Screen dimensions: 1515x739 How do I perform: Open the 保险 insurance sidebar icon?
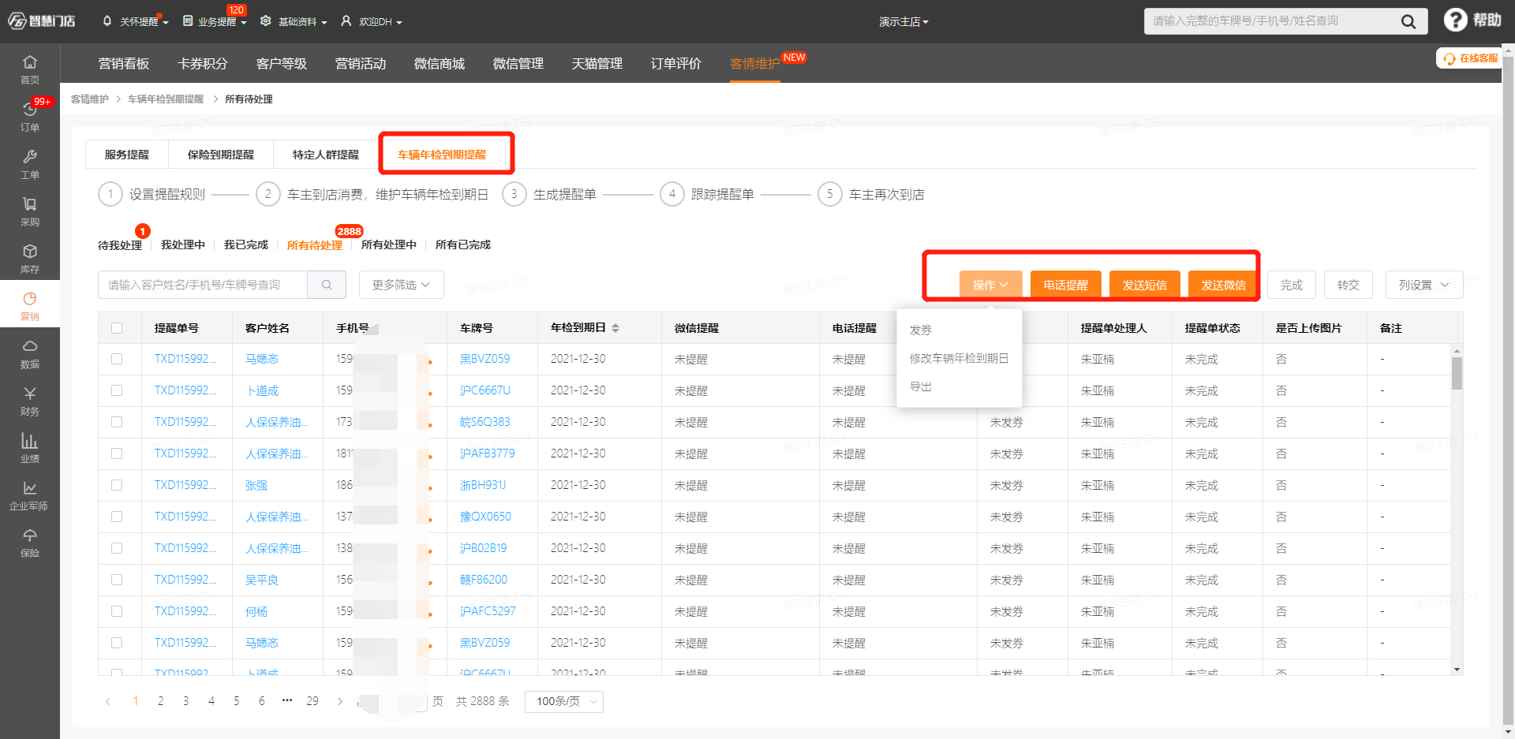click(30, 543)
